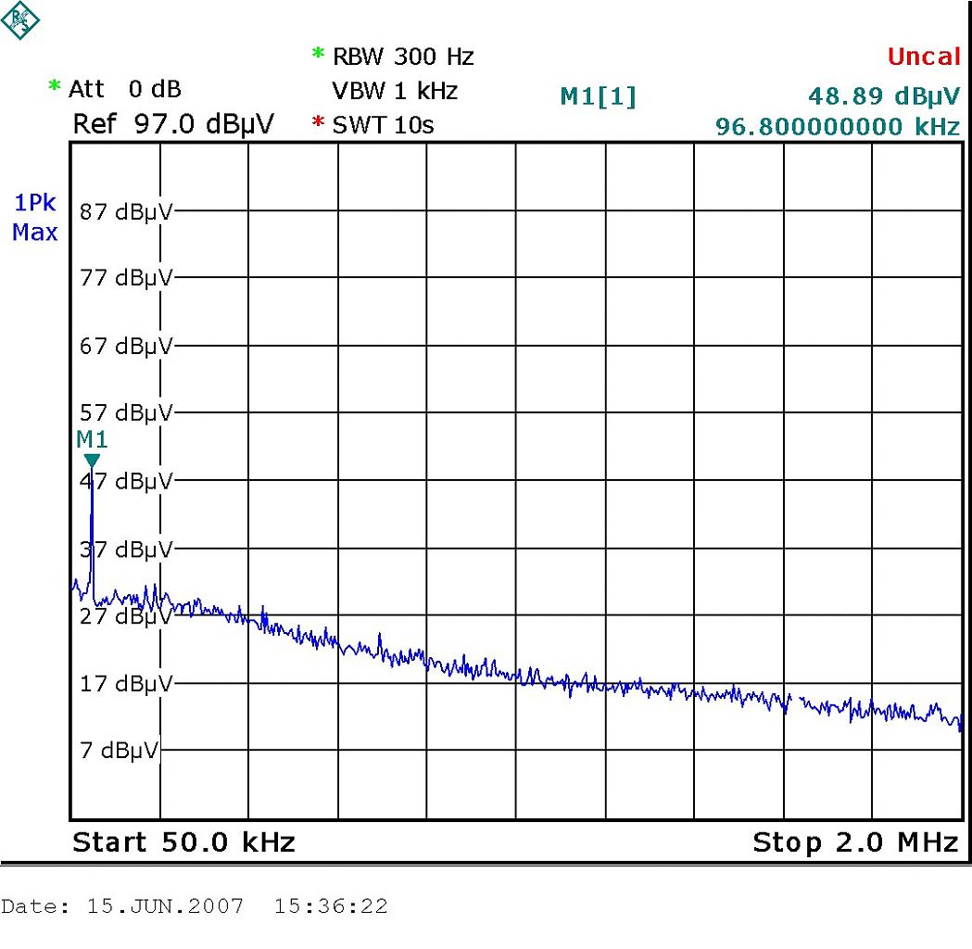Click the date 15.JUN.2007 in the footer
The height and width of the screenshot is (949, 972).
(165, 906)
